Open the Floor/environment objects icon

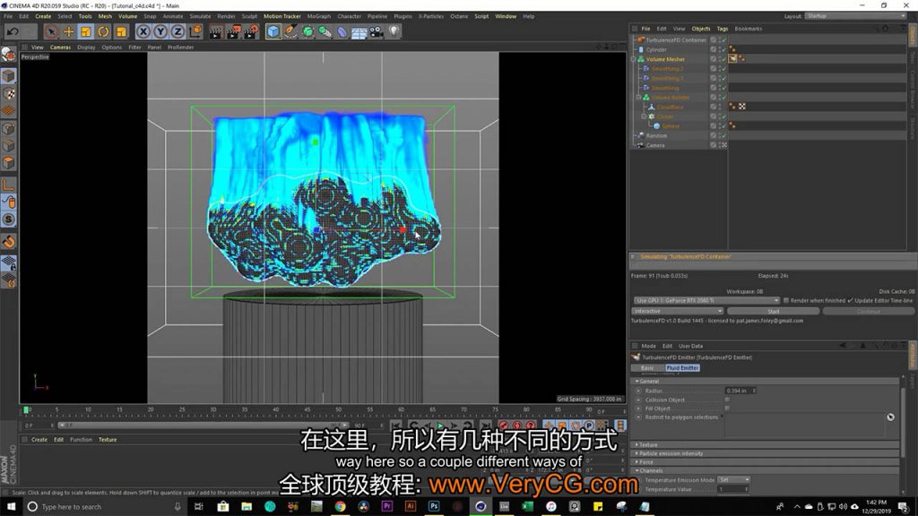click(x=359, y=31)
